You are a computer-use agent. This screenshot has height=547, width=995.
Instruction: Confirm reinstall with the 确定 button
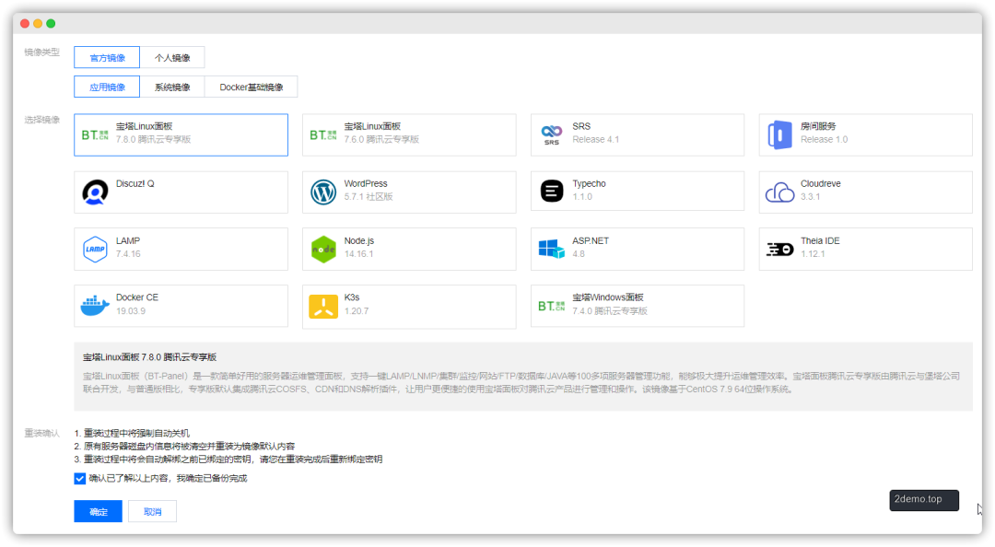pos(98,511)
